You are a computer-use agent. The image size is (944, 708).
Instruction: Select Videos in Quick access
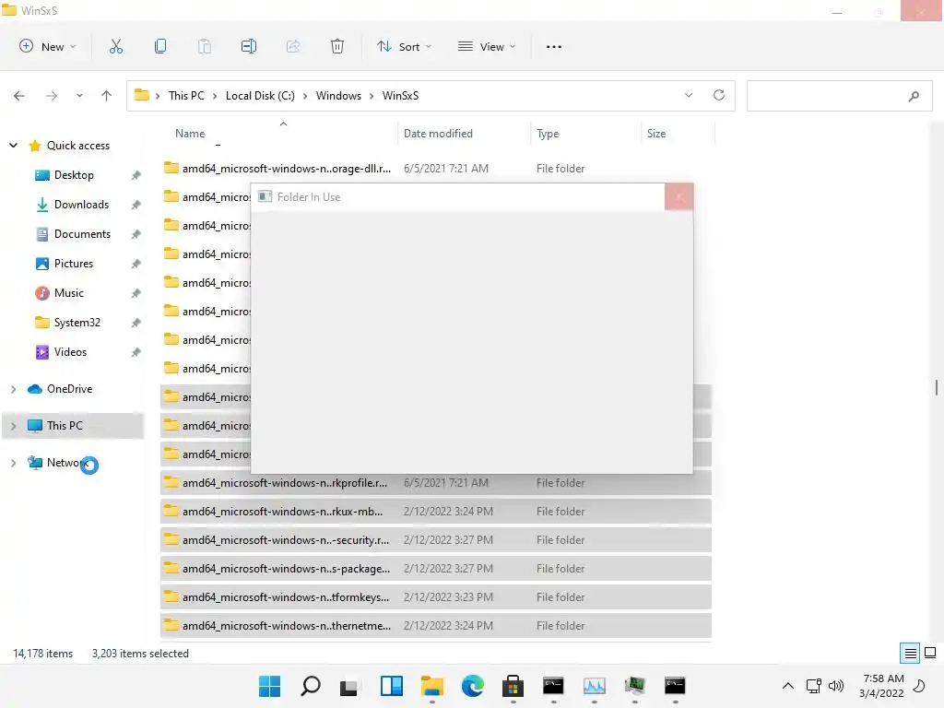70,352
